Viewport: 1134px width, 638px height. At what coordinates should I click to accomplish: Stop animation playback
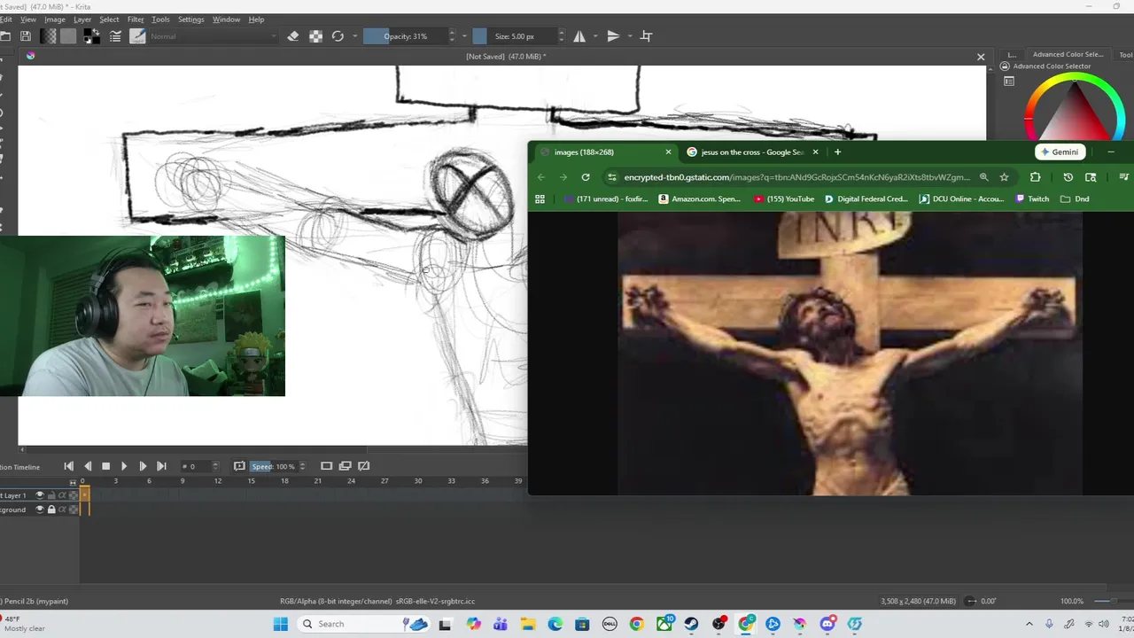click(105, 466)
